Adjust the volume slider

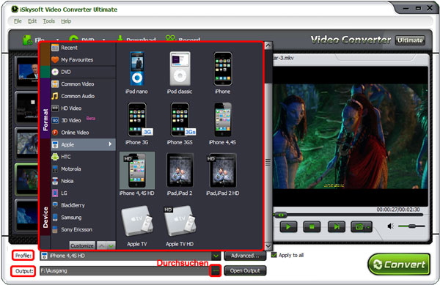[411, 226]
